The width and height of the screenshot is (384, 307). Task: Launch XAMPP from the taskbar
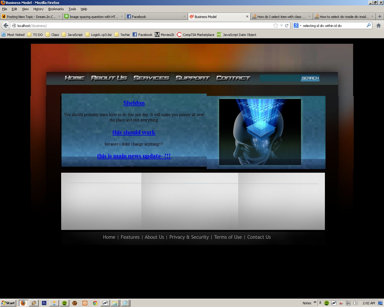(85, 303)
